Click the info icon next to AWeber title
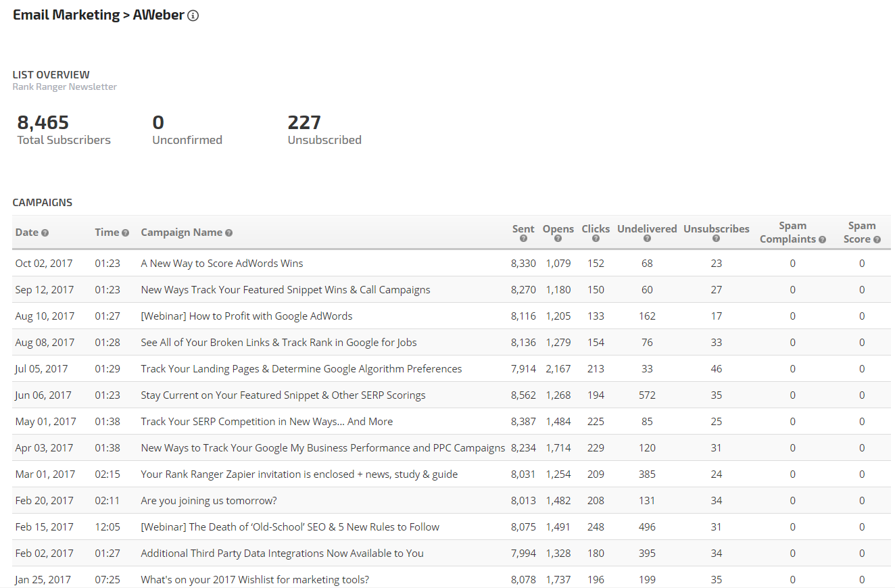This screenshot has width=895, height=588. tap(193, 16)
